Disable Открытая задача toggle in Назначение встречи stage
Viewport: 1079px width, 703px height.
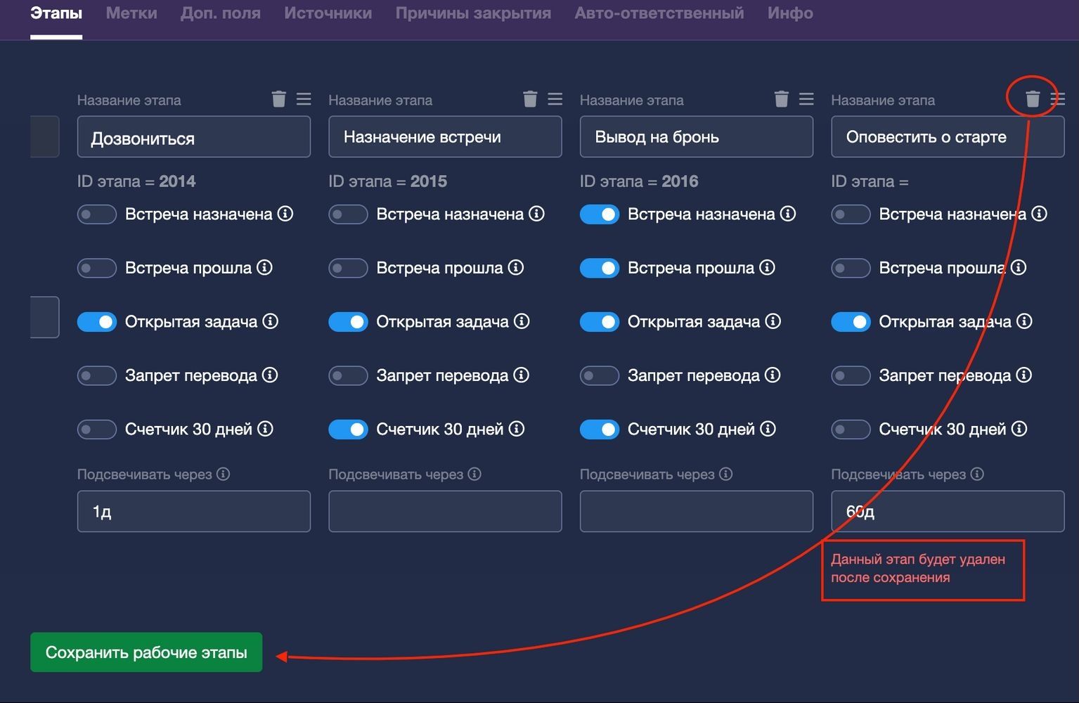point(348,322)
